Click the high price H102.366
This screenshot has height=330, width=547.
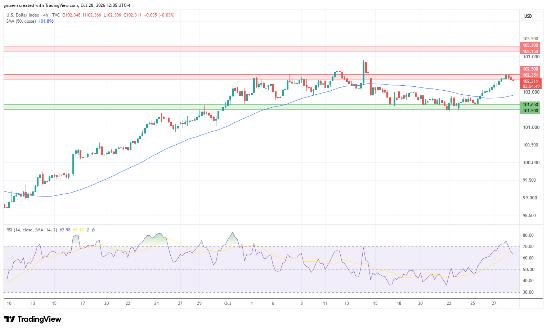point(92,15)
